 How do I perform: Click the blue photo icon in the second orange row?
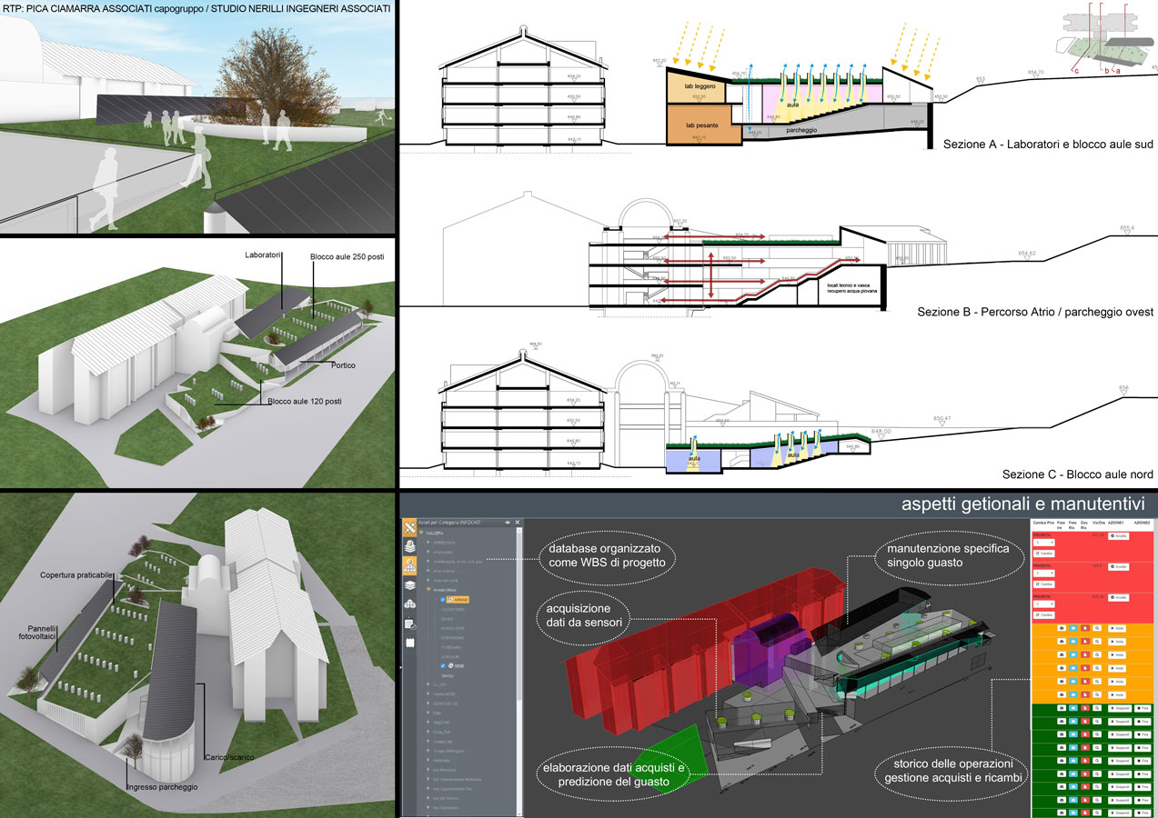(x=1073, y=642)
